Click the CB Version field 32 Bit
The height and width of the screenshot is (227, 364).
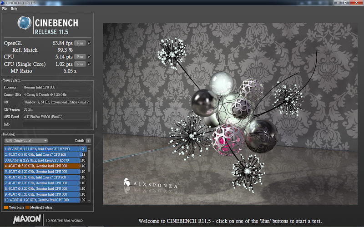coord(56,109)
